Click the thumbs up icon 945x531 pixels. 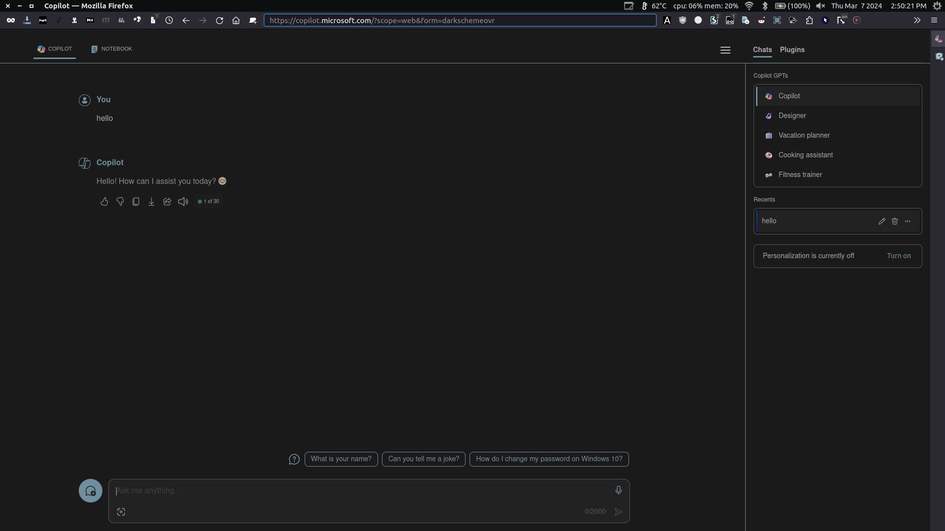tap(104, 201)
